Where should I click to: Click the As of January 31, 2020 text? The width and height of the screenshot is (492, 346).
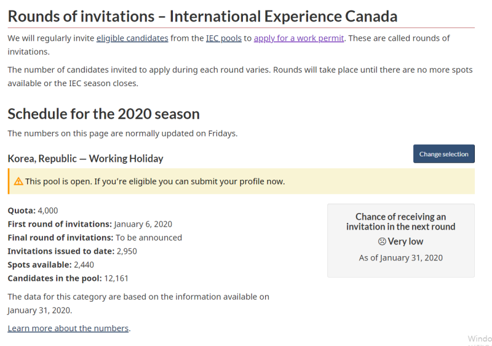point(401,258)
